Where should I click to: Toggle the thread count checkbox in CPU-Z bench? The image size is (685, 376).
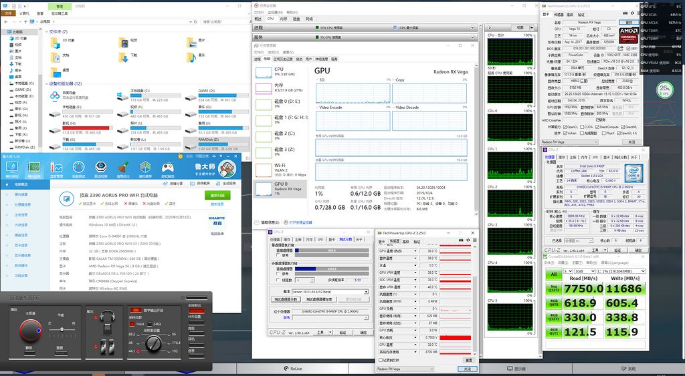278,280
